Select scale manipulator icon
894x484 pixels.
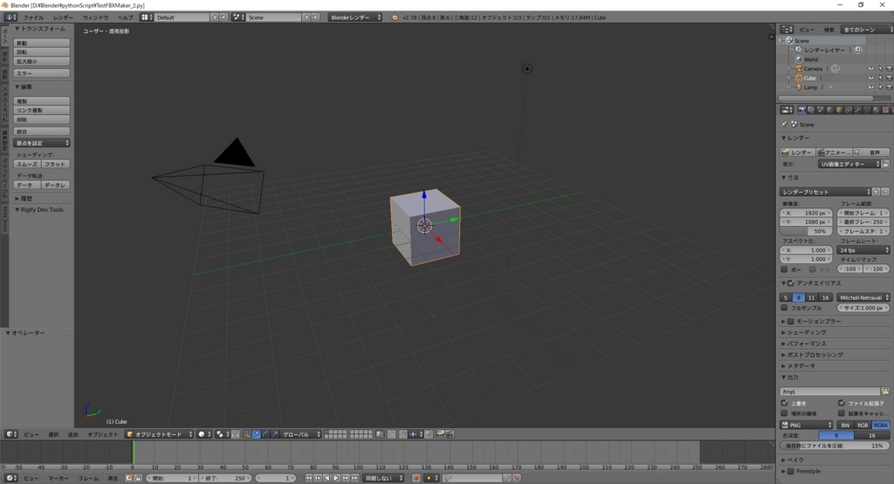pos(275,434)
